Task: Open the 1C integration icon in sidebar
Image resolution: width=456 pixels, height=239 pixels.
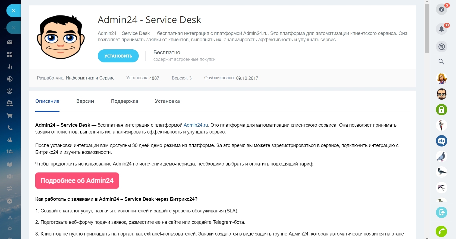Action: click(x=10, y=151)
